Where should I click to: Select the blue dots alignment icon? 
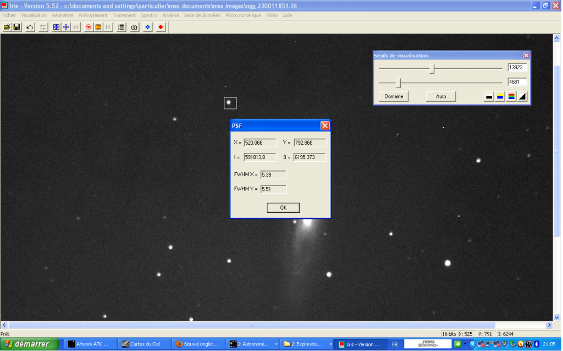[146, 27]
